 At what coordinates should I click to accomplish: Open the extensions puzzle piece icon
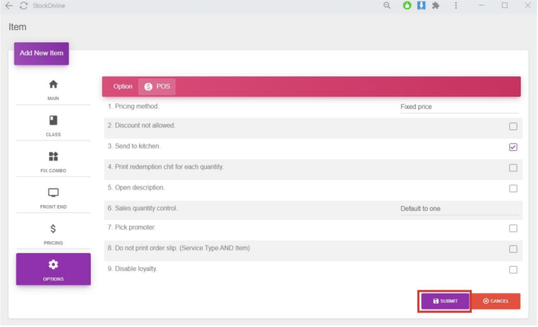pyautogui.click(x=436, y=6)
